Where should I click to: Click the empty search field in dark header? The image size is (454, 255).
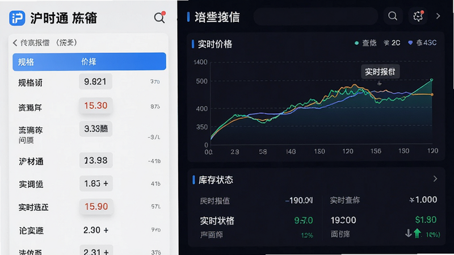pyautogui.click(x=316, y=16)
